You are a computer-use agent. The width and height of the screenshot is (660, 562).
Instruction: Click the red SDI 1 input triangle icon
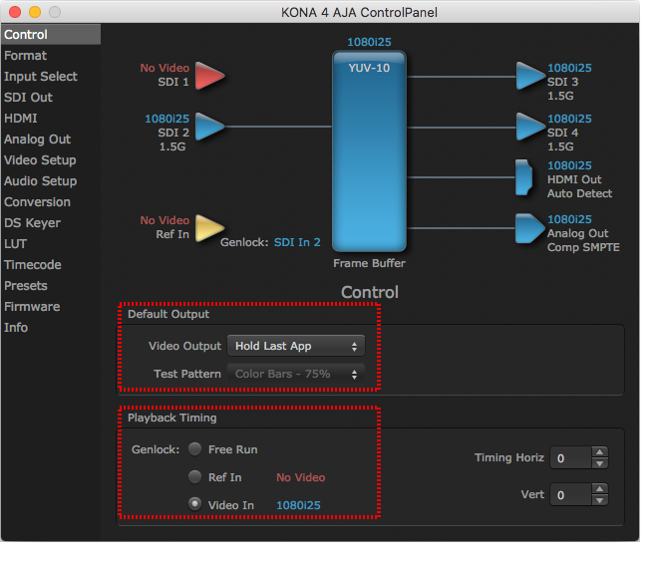tap(209, 76)
